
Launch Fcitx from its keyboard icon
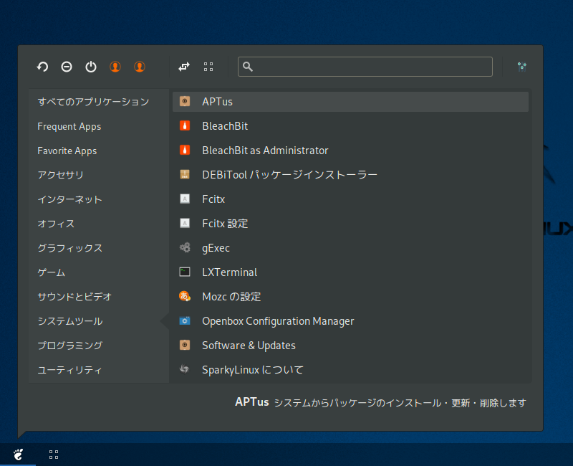pos(185,199)
